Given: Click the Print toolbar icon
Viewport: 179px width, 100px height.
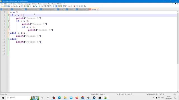Looking at the screenshot, I should click(17, 6).
